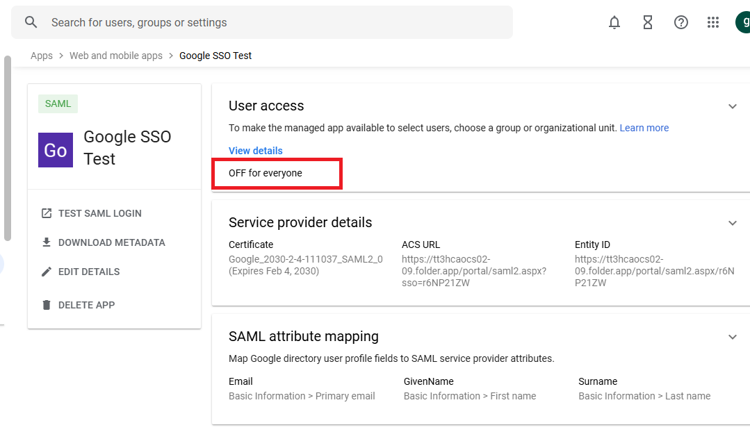The image size is (750, 439).
Task: Expand the SAML attribute mapping chevron
Action: [x=733, y=337]
